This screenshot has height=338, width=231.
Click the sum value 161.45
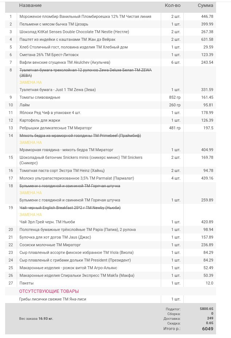pyautogui.click(x=207, y=97)
